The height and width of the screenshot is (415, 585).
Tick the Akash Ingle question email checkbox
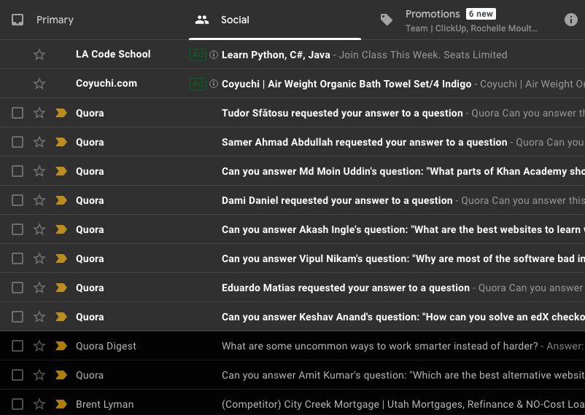point(18,229)
